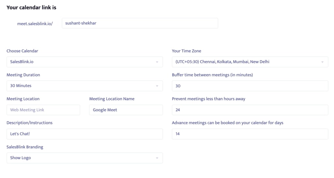Open the Show Logo branding selector

tap(85, 158)
